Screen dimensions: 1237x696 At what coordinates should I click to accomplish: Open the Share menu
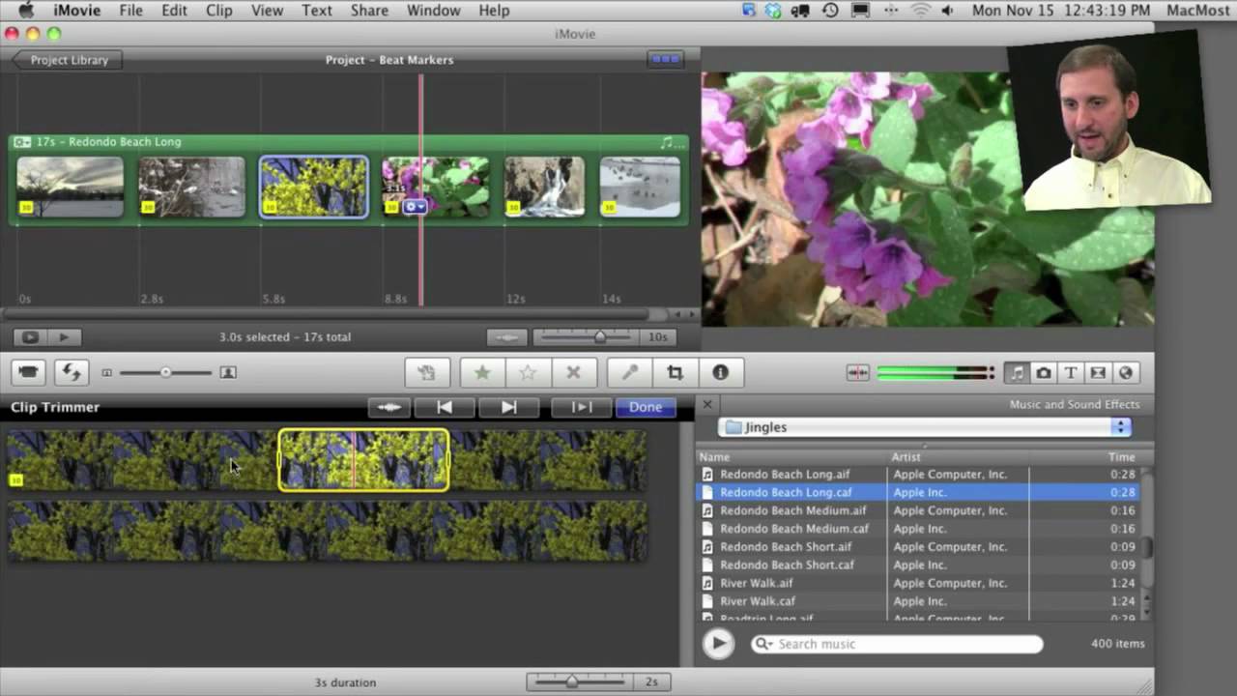tap(369, 11)
